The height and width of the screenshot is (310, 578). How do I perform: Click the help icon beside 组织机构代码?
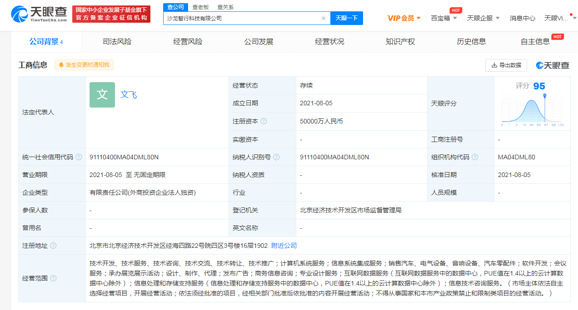pos(476,157)
